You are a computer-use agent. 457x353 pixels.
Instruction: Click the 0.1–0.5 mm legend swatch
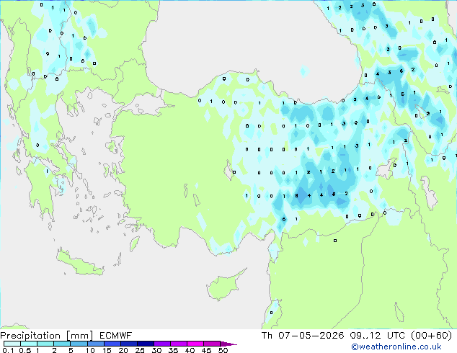tap(12, 344)
